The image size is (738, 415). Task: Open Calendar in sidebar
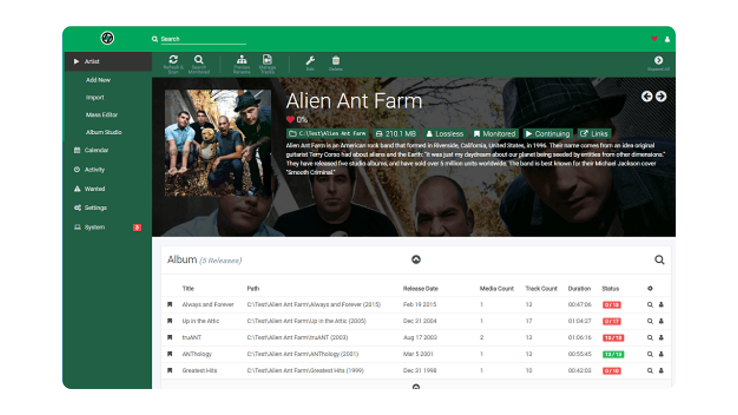point(96,150)
